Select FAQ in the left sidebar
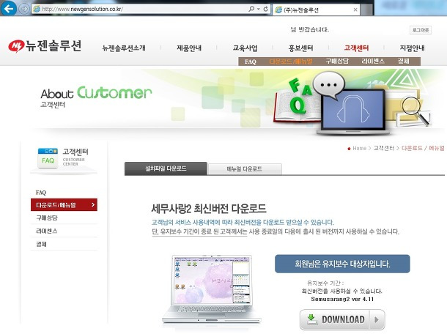447x334 pixels. coord(41,193)
